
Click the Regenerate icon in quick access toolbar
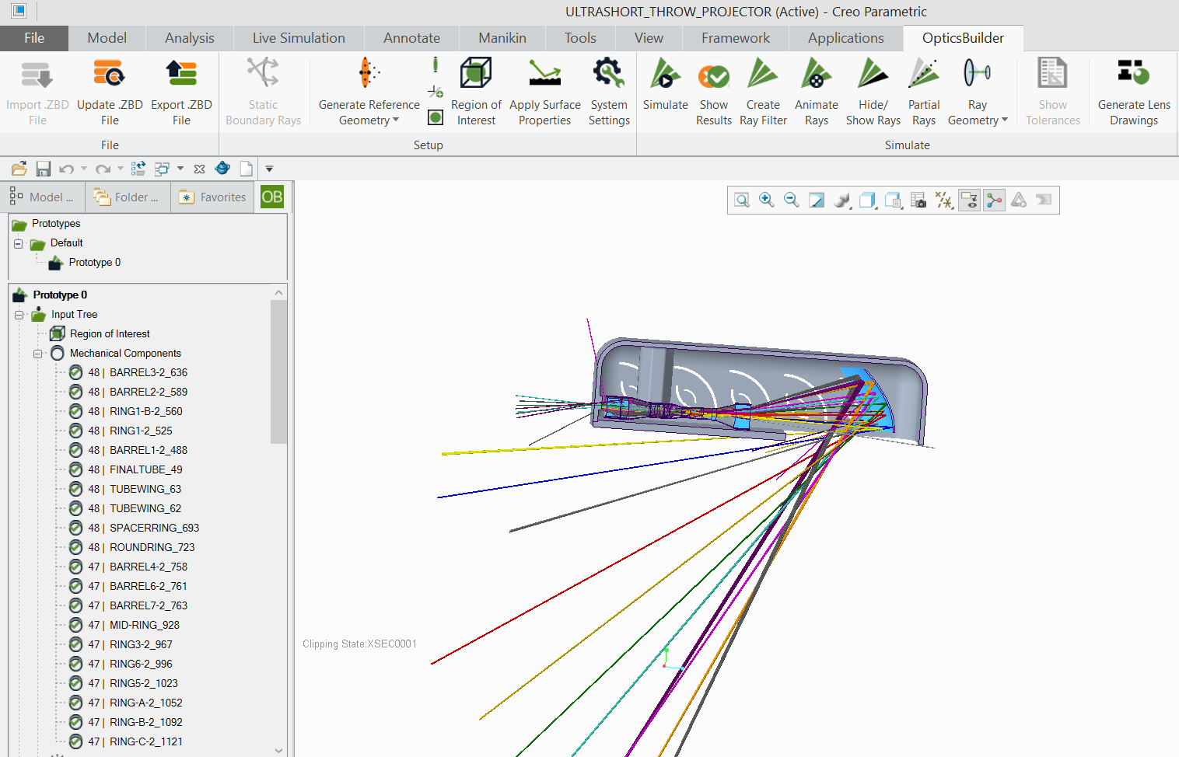(138, 169)
